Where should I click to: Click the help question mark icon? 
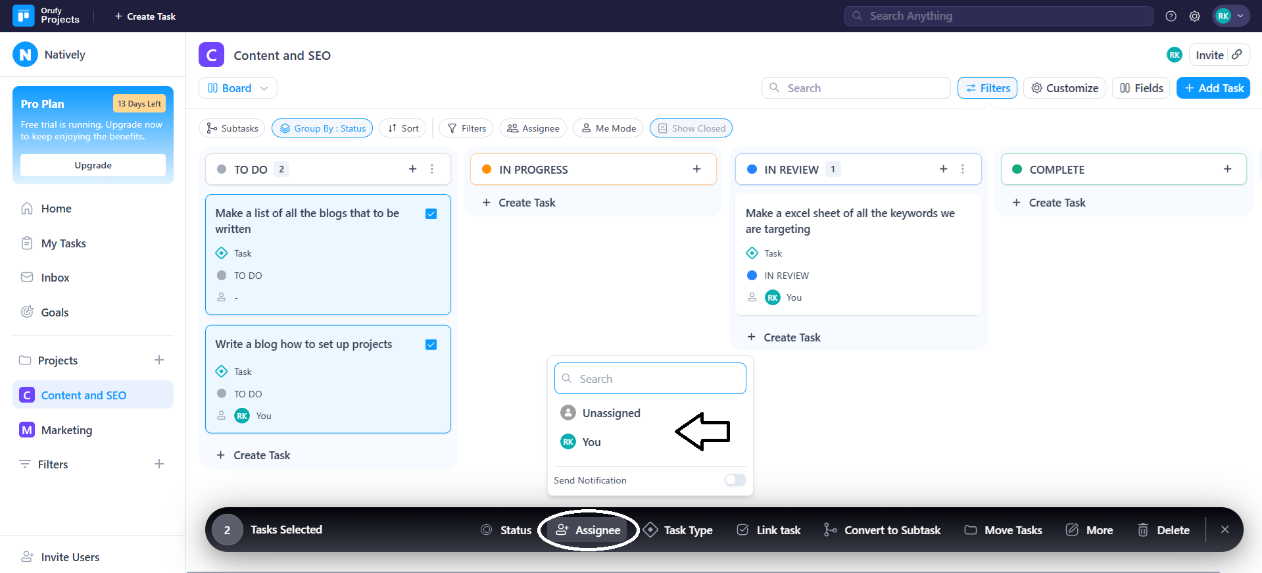(1171, 16)
